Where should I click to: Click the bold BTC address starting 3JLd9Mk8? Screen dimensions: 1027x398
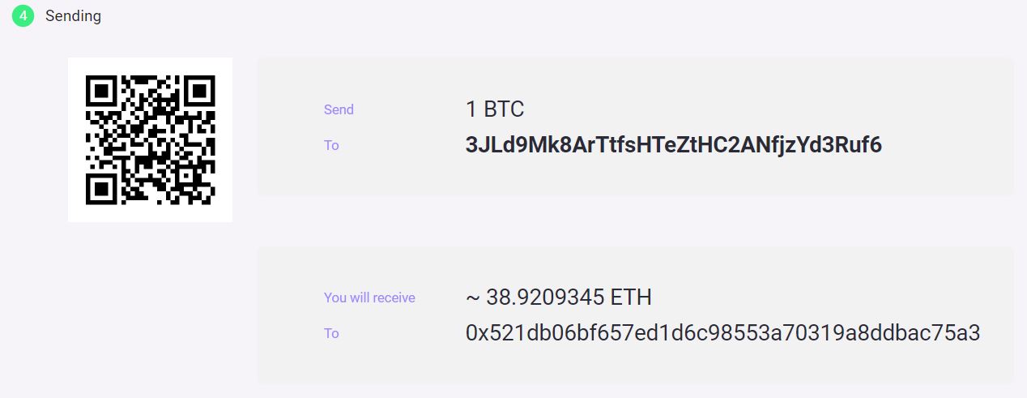click(674, 145)
